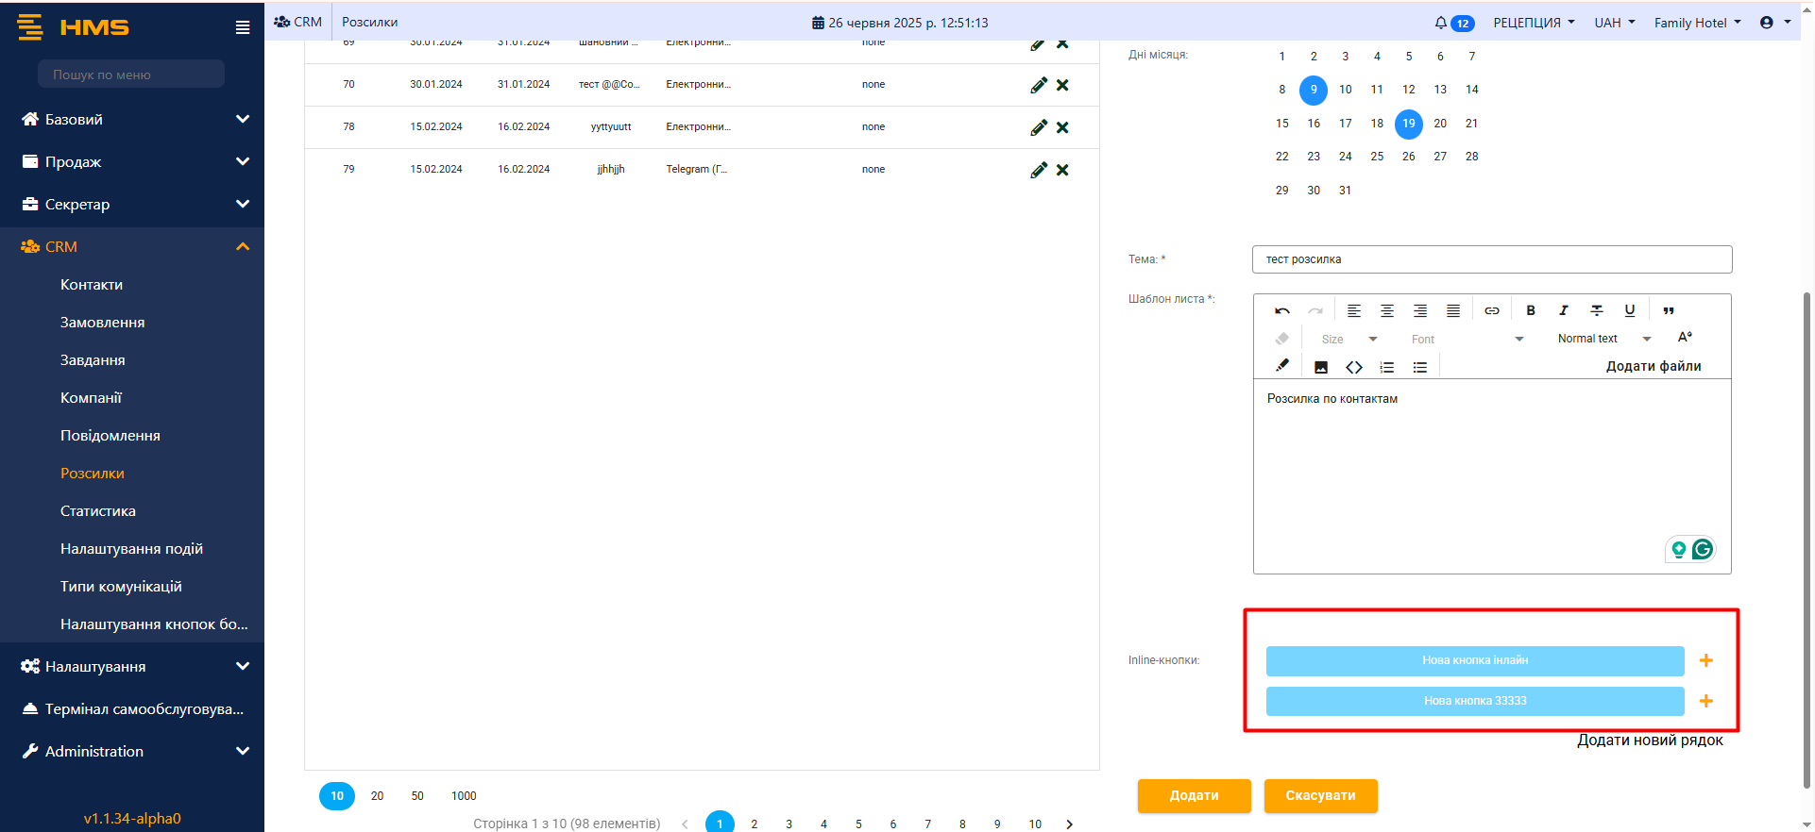Open the code view icon

point(1353,367)
